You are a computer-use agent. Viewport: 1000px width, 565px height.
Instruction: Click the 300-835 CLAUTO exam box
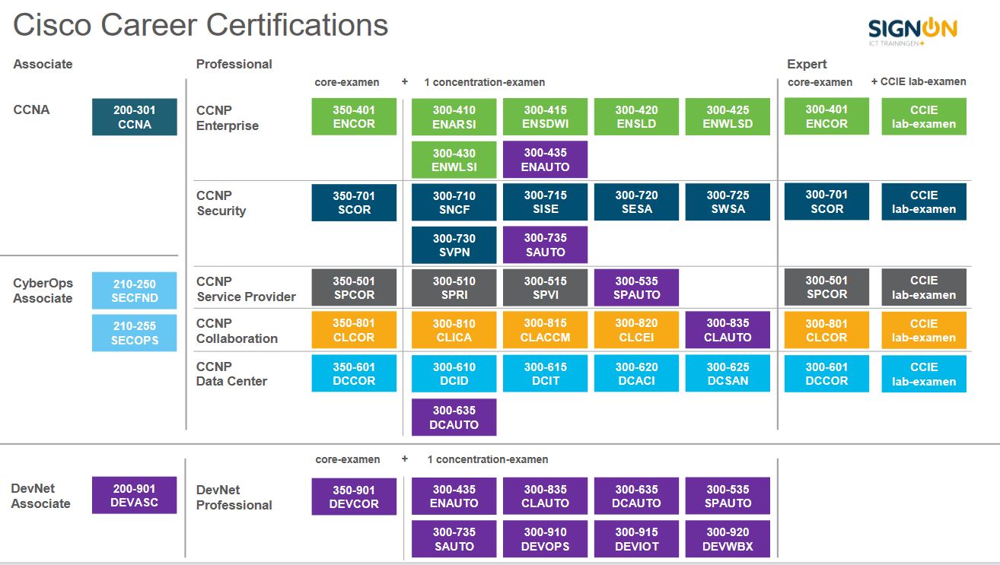pyautogui.click(x=728, y=329)
